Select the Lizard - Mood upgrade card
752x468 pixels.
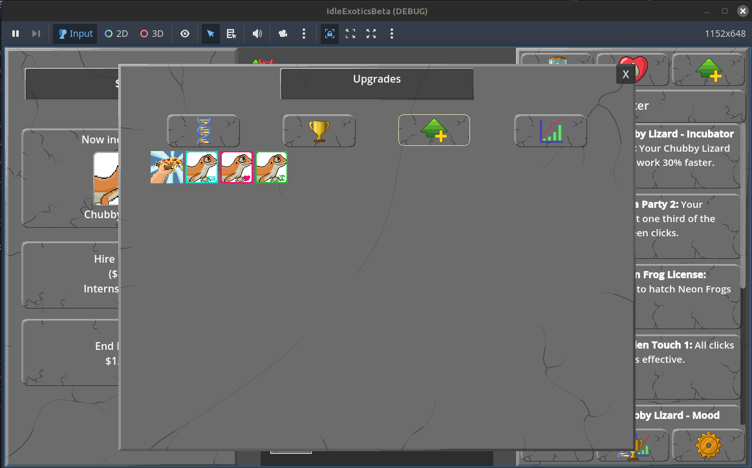click(x=688, y=416)
